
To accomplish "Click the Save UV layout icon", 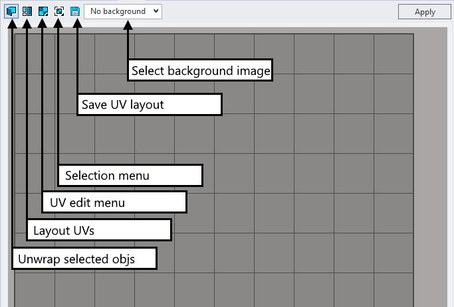I will 75,11.
